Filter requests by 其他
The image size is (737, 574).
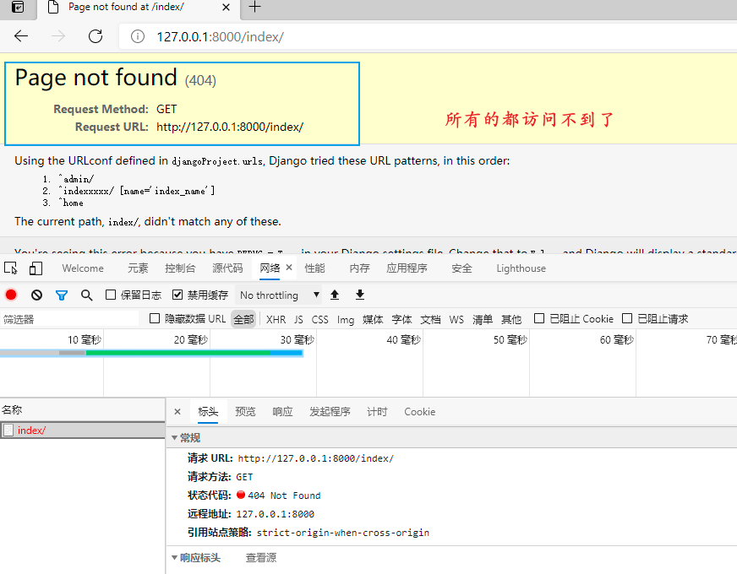tap(511, 320)
